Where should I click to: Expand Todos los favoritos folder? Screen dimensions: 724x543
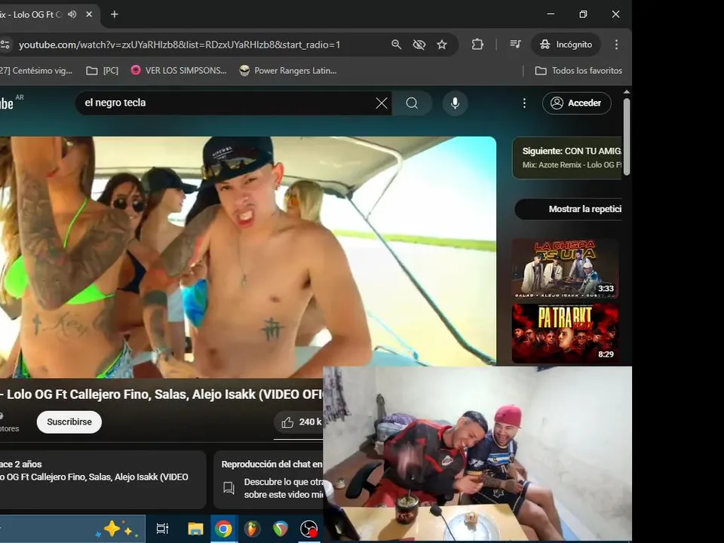(x=578, y=71)
